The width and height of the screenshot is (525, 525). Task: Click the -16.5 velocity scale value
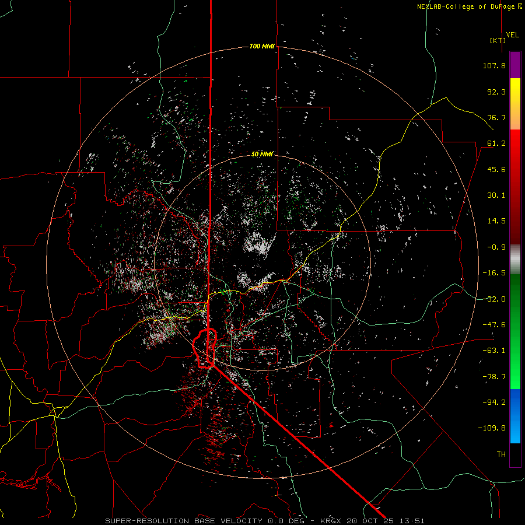[x=494, y=273]
